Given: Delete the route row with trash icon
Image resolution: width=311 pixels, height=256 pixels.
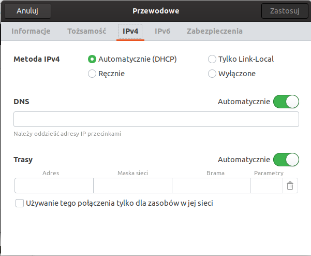Looking at the screenshot, I should coord(290,186).
